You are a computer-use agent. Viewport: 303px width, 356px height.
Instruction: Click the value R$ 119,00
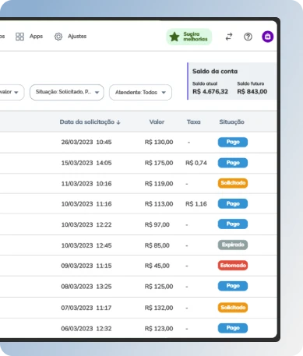159,184
